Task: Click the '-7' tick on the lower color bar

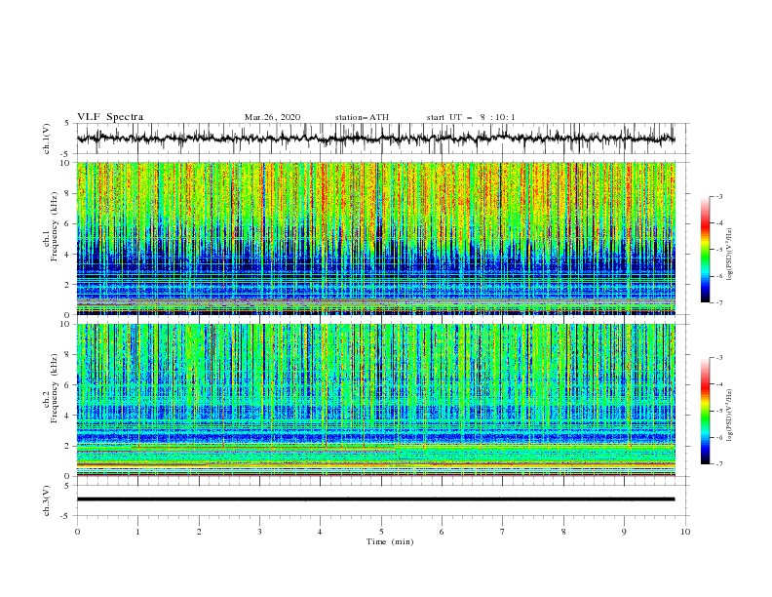Action: (x=718, y=463)
